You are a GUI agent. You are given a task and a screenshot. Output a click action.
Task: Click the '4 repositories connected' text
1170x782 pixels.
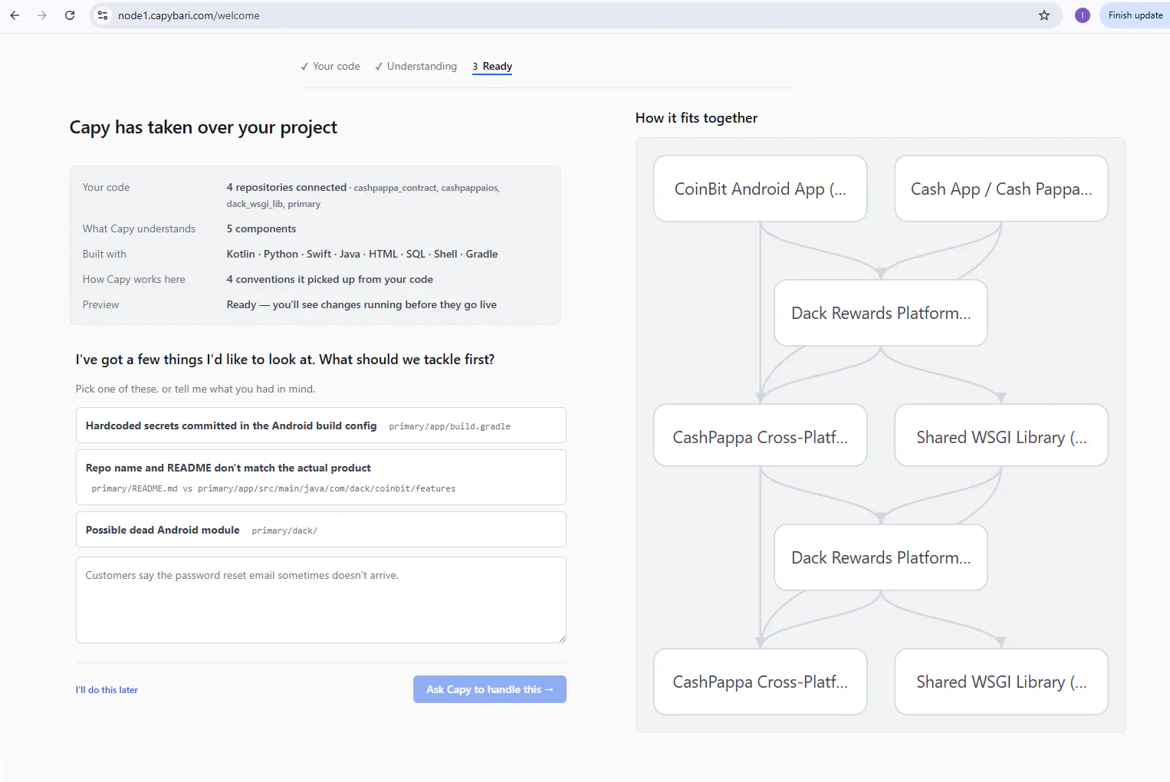[x=287, y=187]
